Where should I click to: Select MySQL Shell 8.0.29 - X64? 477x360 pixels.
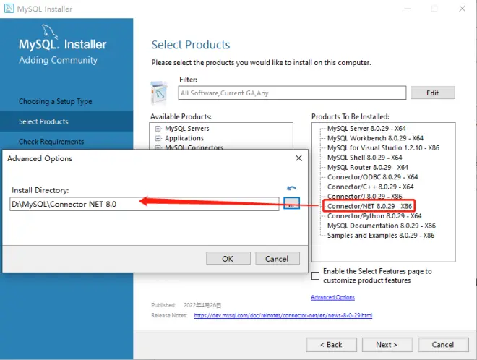pyautogui.click(x=364, y=158)
